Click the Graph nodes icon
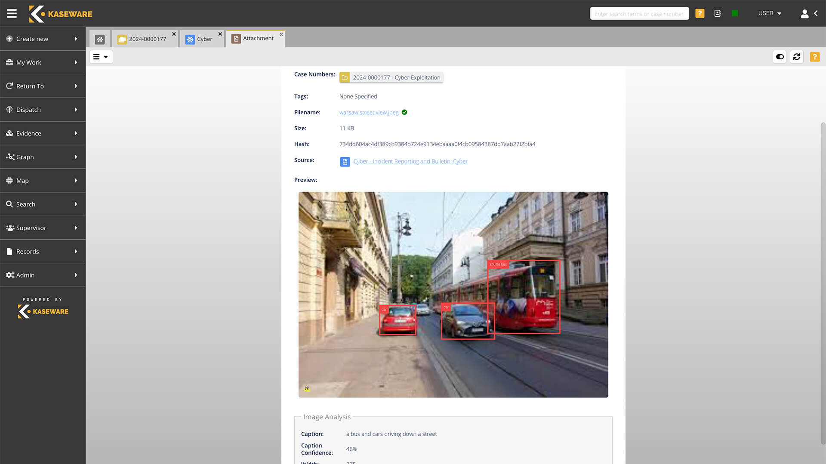This screenshot has height=464, width=826. (x=10, y=157)
